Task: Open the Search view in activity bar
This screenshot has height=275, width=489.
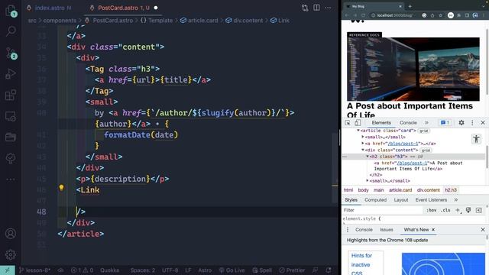Action: [11, 31]
